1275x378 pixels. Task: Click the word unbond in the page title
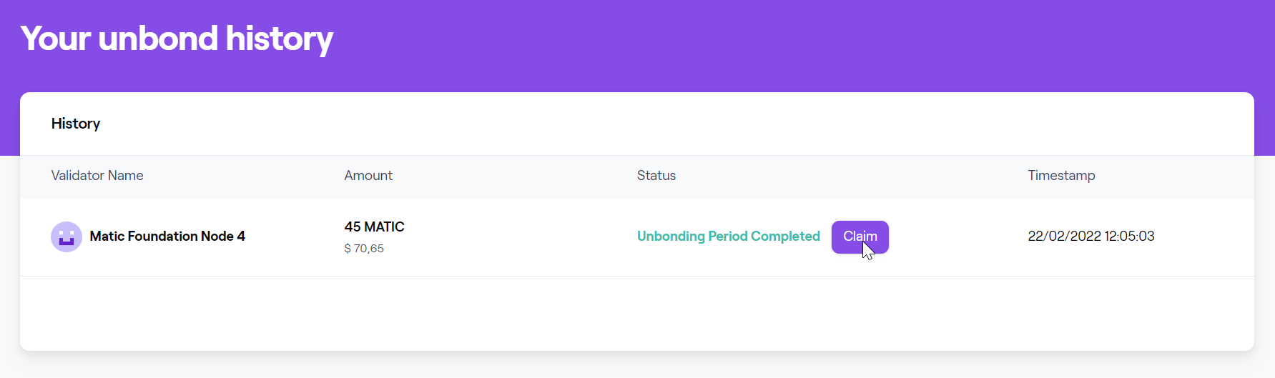click(158, 39)
